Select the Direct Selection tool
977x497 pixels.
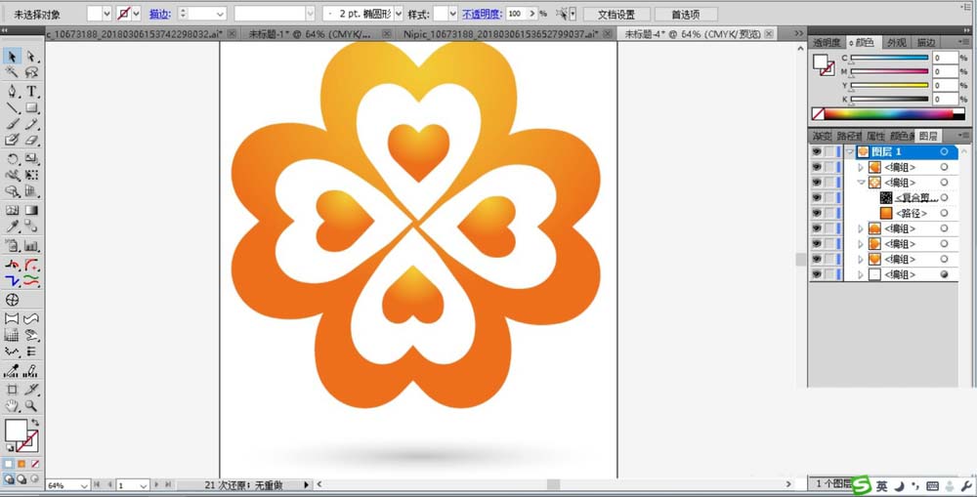point(31,56)
